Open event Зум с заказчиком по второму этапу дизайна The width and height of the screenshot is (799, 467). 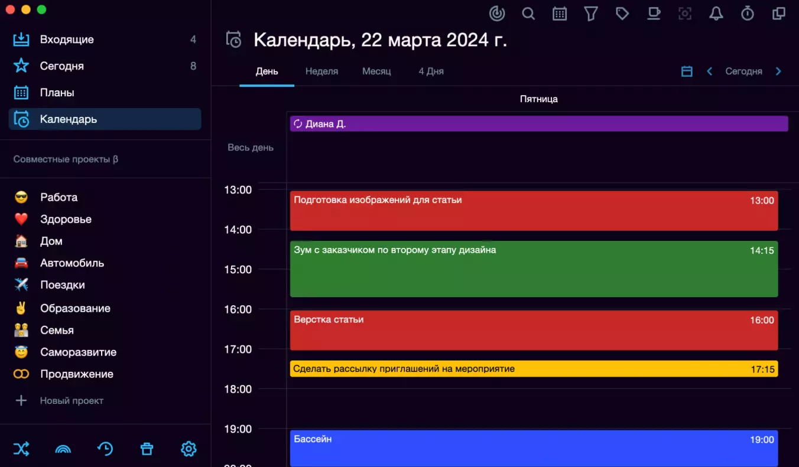pos(534,269)
